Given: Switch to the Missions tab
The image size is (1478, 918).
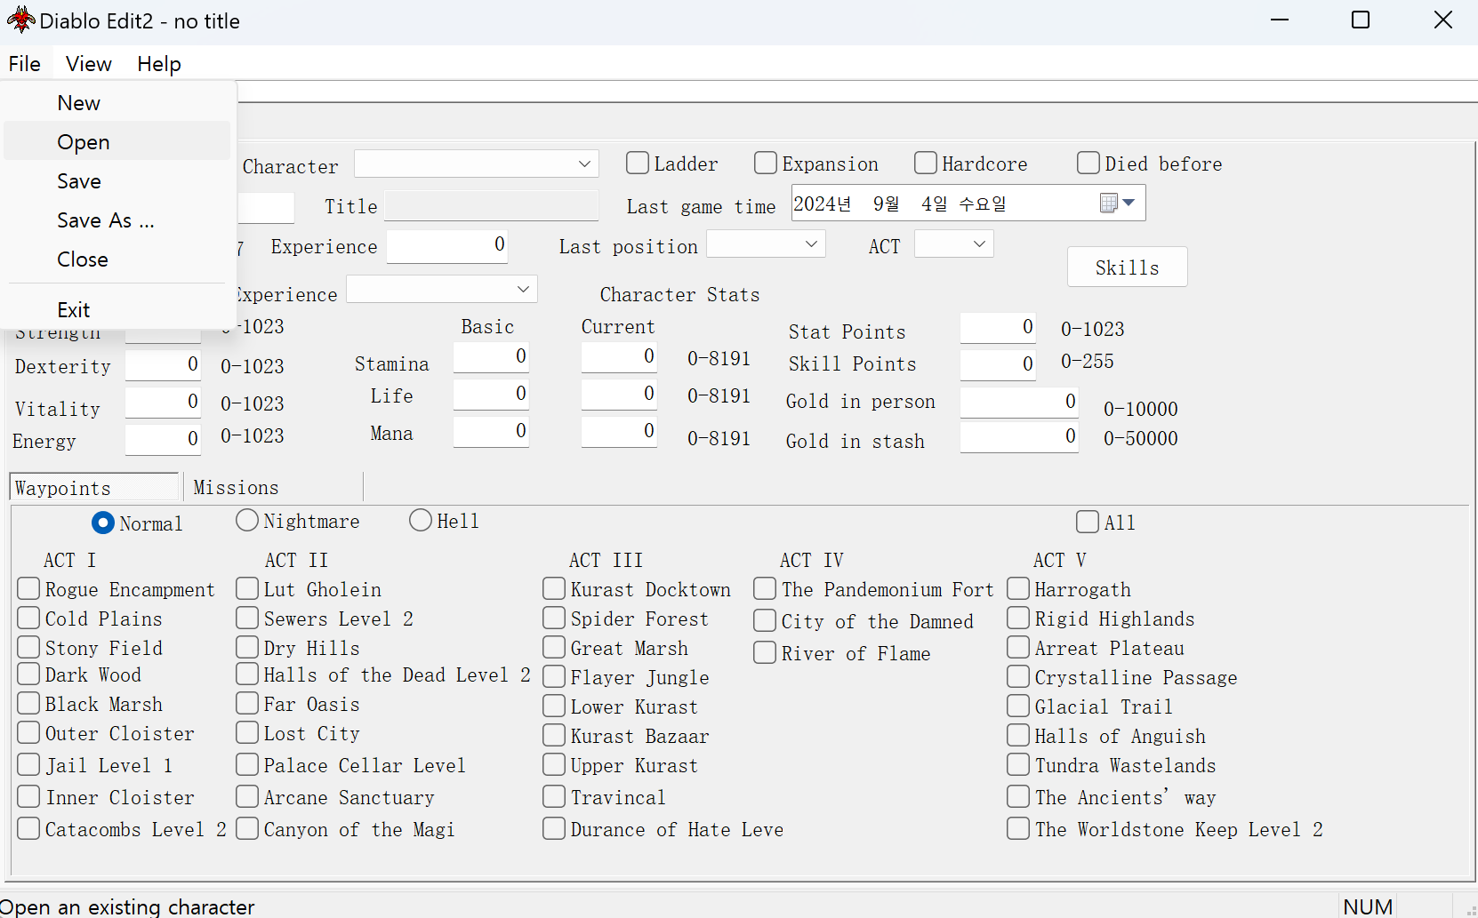Looking at the screenshot, I should click(x=274, y=488).
